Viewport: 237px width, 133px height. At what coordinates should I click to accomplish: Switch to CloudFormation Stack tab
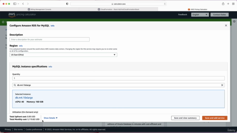(118, 9)
